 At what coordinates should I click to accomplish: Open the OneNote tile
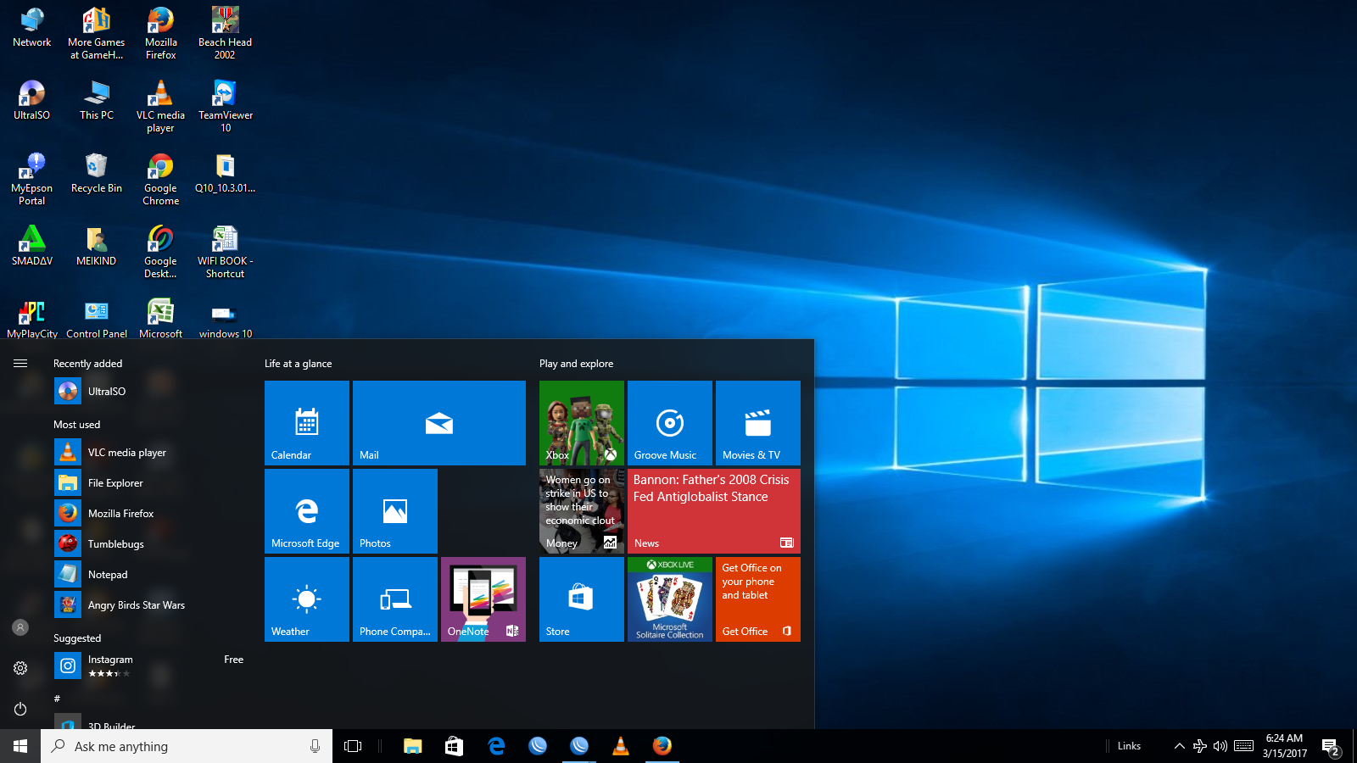(483, 599)
